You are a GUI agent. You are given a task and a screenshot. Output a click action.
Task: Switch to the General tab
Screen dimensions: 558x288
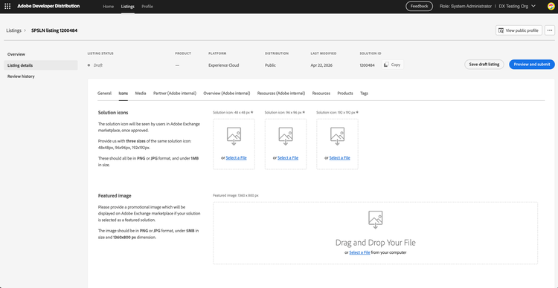coord(104,94)
